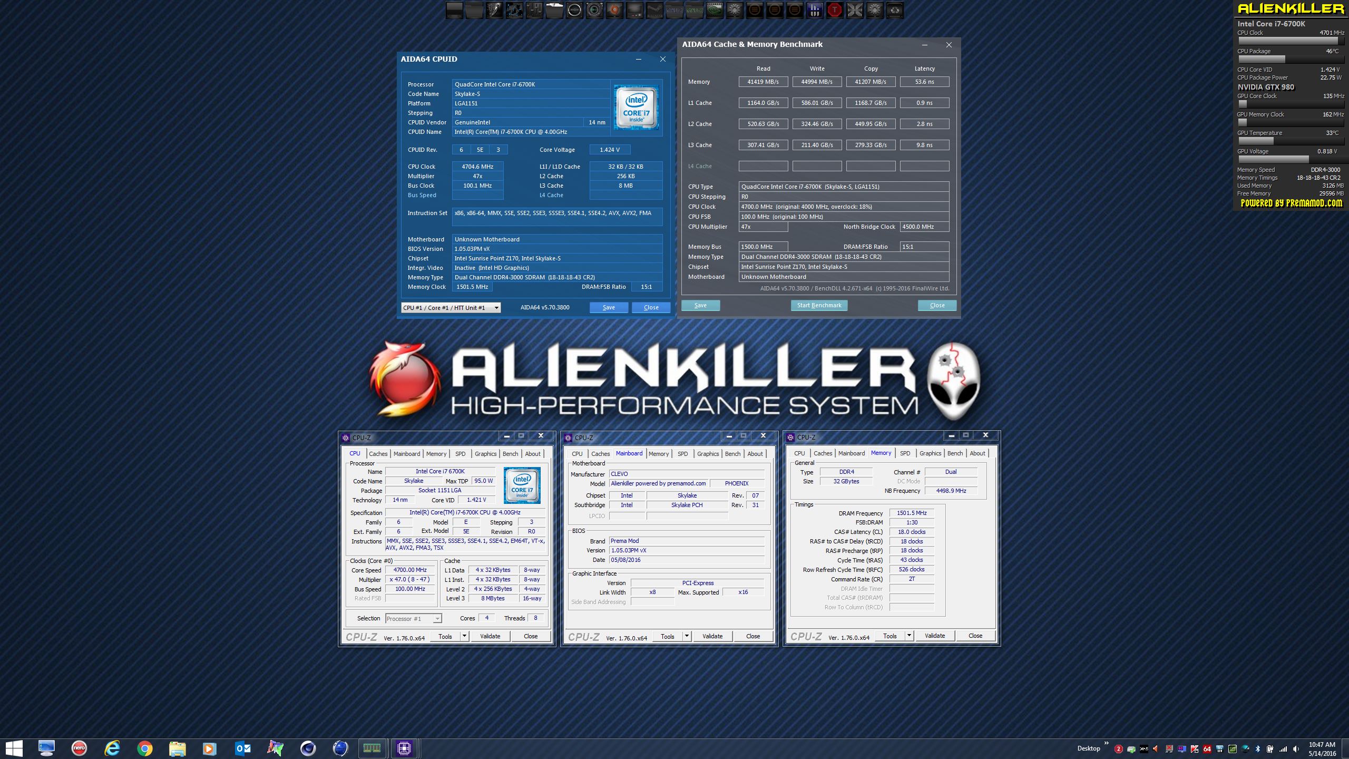1349x759 pixels.
Task: Click the powered by premamod.com text in widget
Action: click(x=1292, y=203)
